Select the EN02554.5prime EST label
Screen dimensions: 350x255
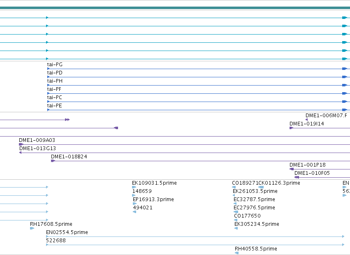point(67,232)
